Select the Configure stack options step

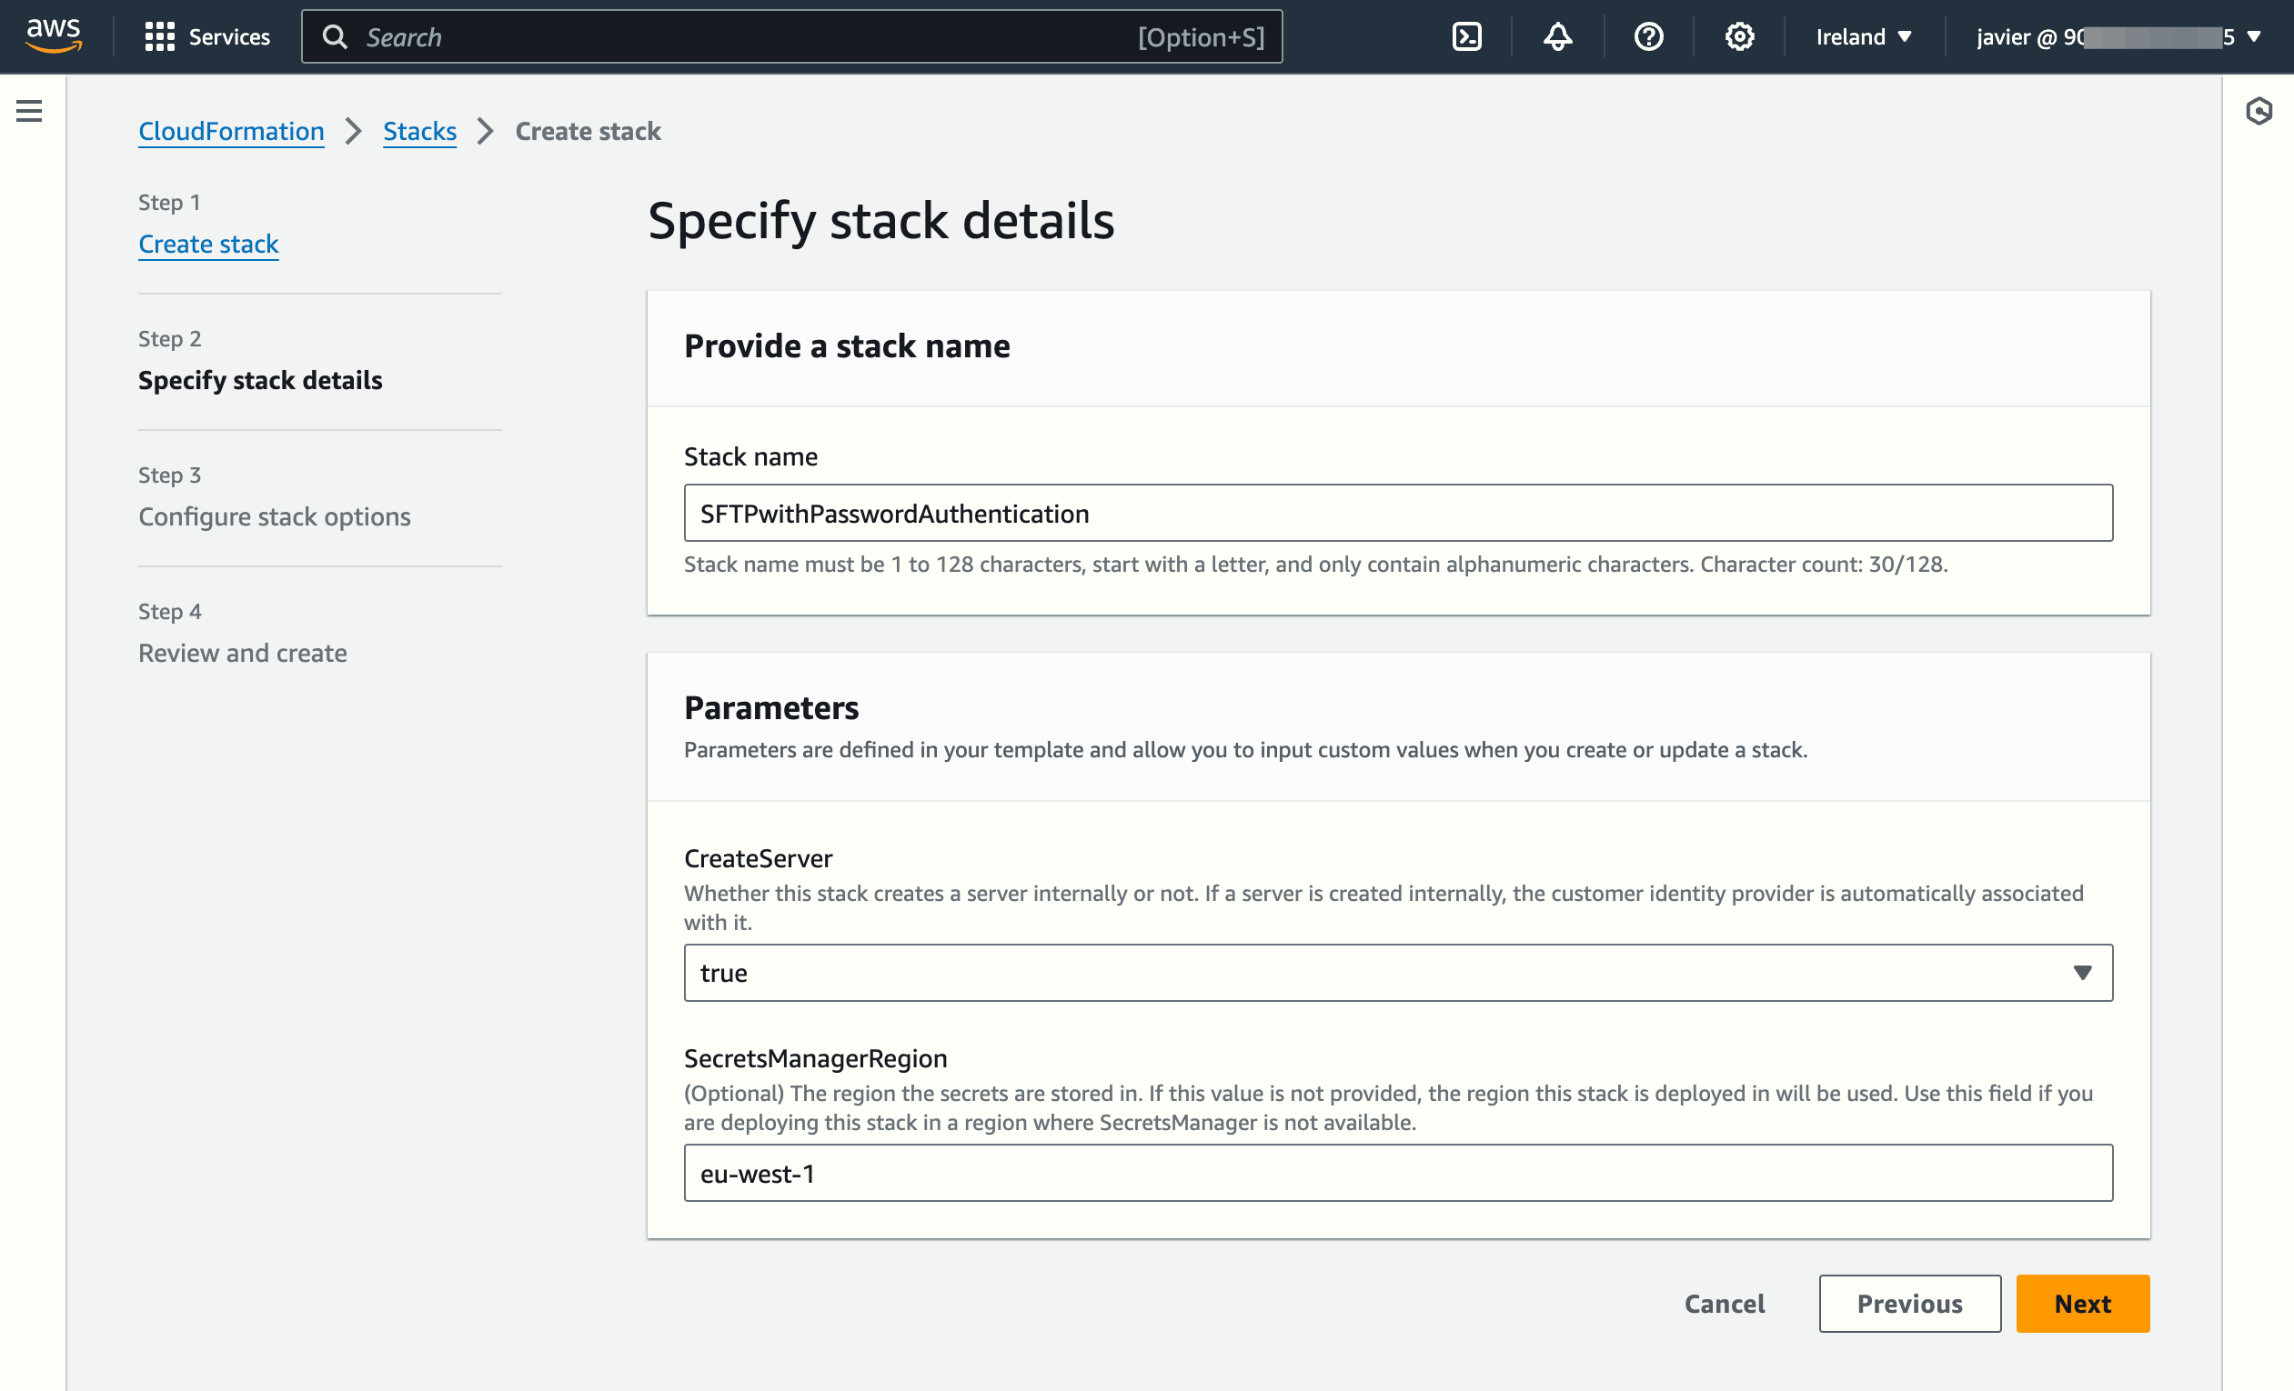tap(274, 516)
